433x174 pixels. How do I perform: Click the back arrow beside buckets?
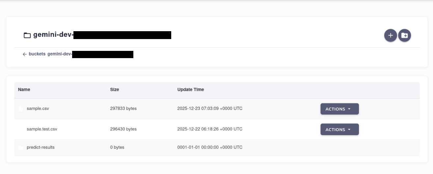click(x=24, y=54)
